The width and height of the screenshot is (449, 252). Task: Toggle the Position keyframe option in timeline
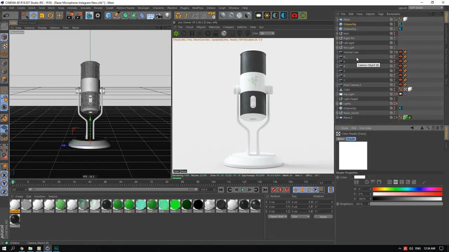(x=296, y=190)
